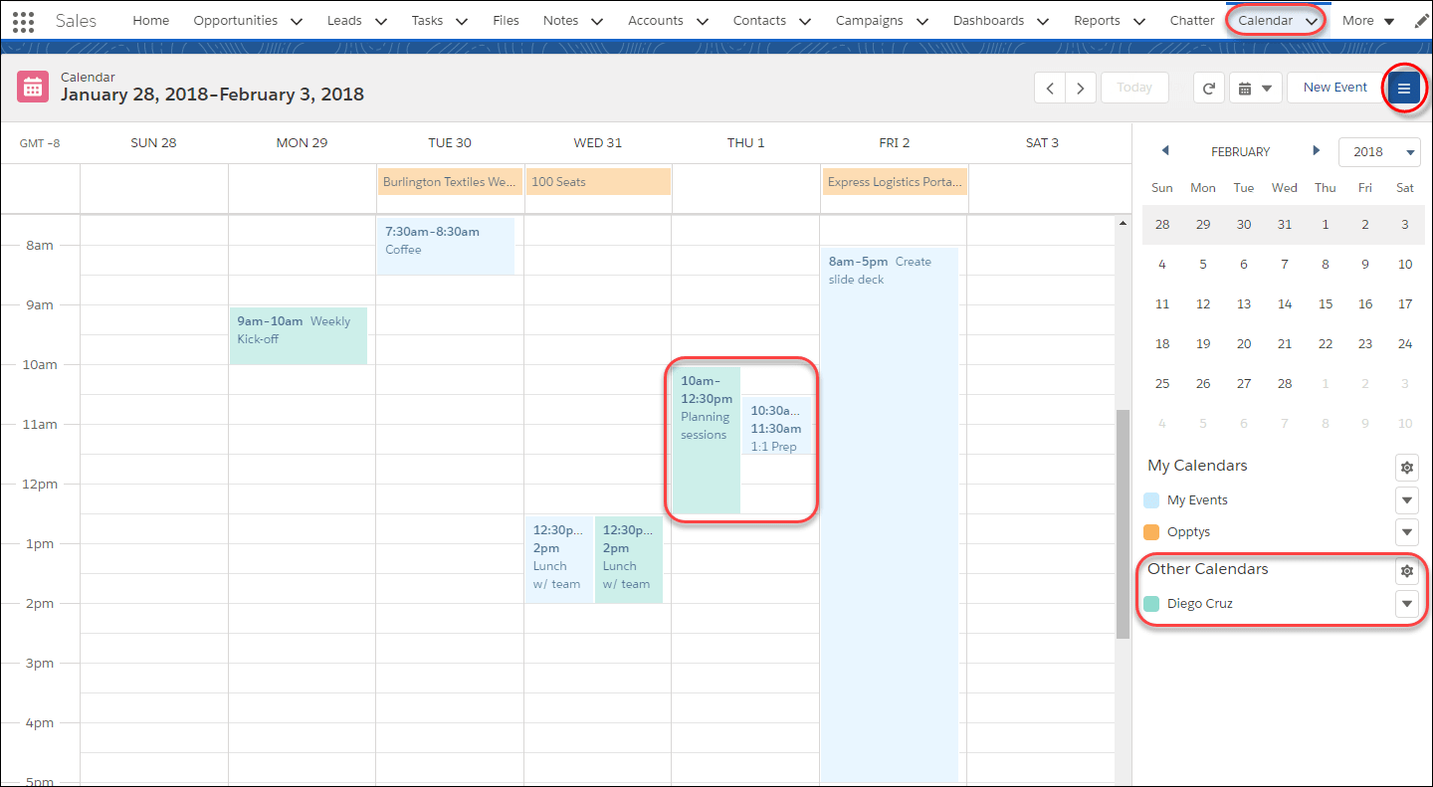The height and width of the screenshot is (787, 1433).
Task: Switch to the Reports tab
Action: pos(1097,20)
